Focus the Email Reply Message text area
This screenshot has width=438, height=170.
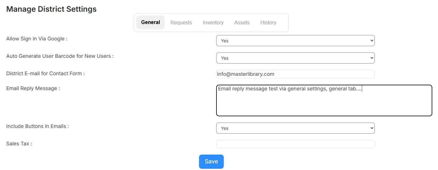tap(324, 103)
